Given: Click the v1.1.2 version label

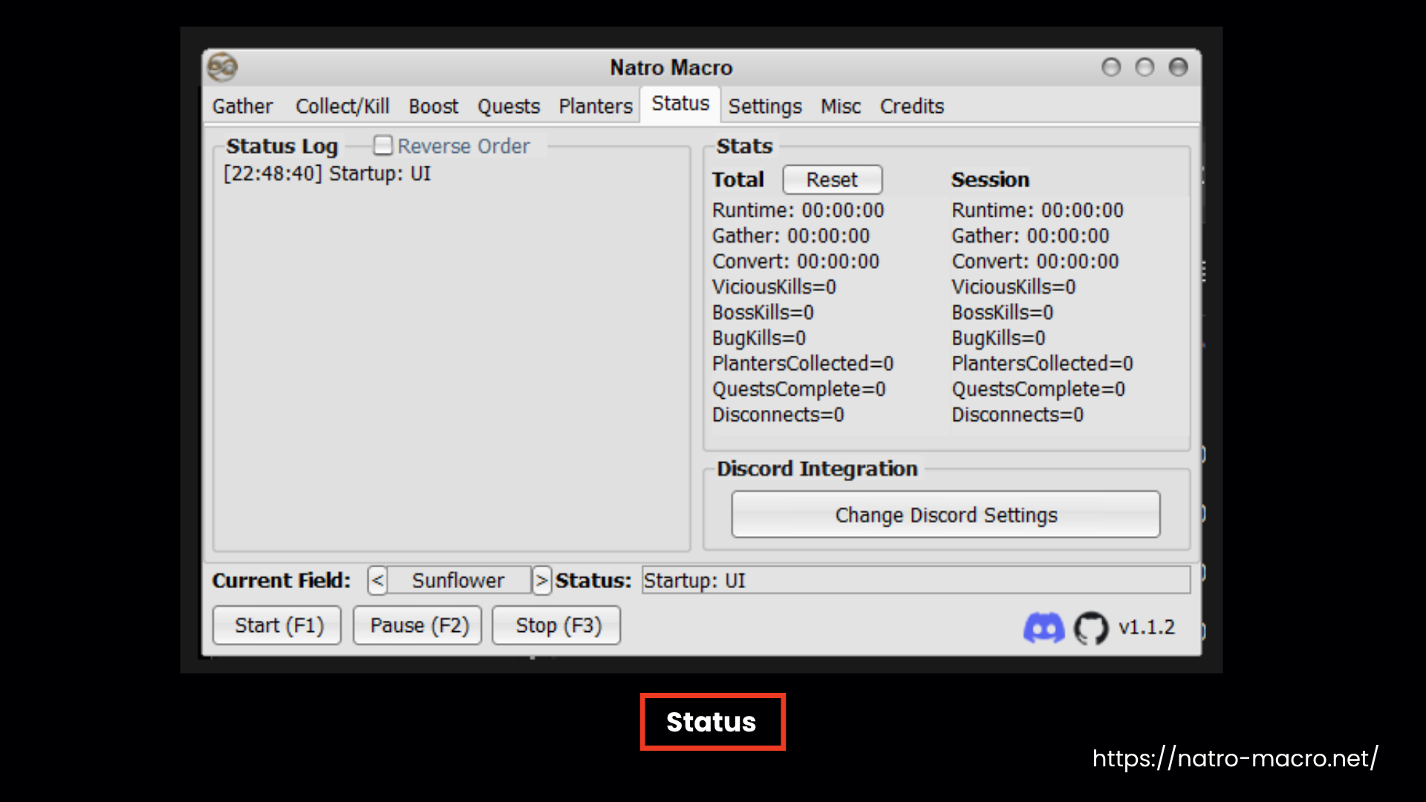Looking at the screenshot, I should [1147, 627].
